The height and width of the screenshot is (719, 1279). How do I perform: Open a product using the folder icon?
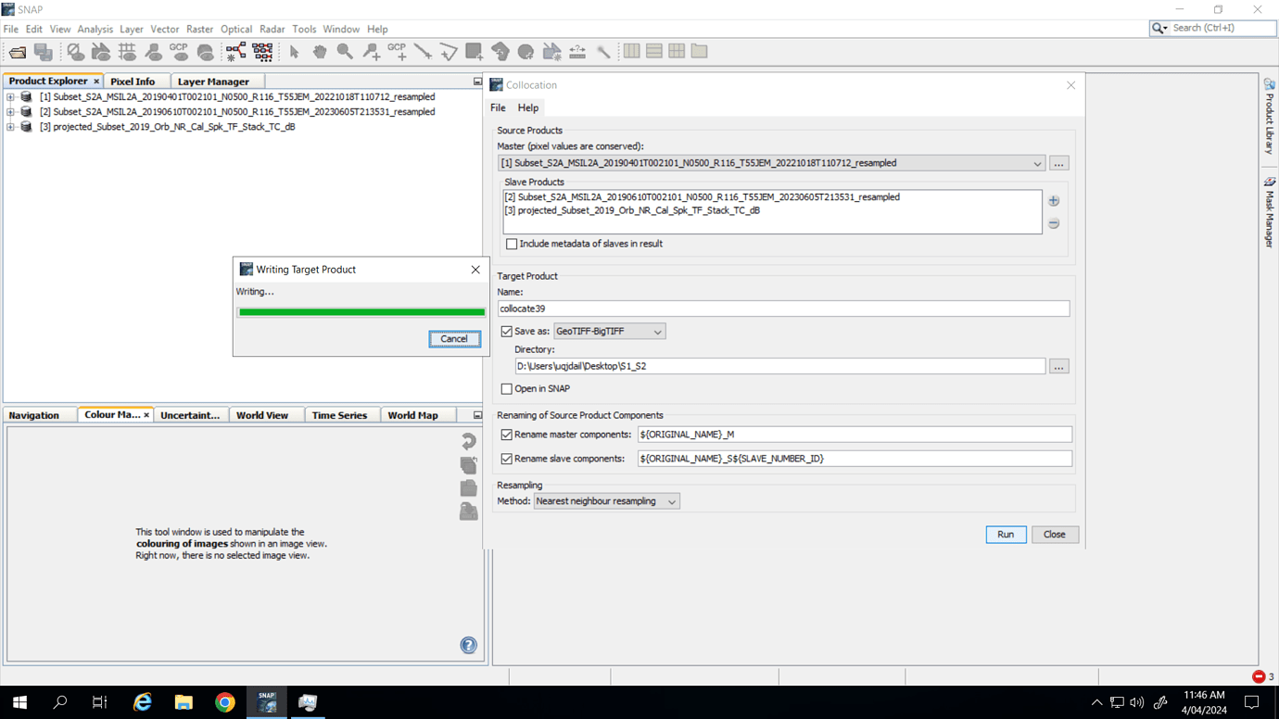pos(17,51)
